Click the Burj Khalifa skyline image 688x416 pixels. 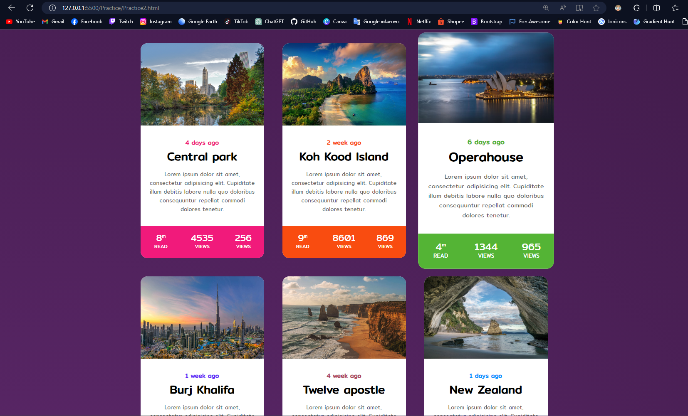202,318
